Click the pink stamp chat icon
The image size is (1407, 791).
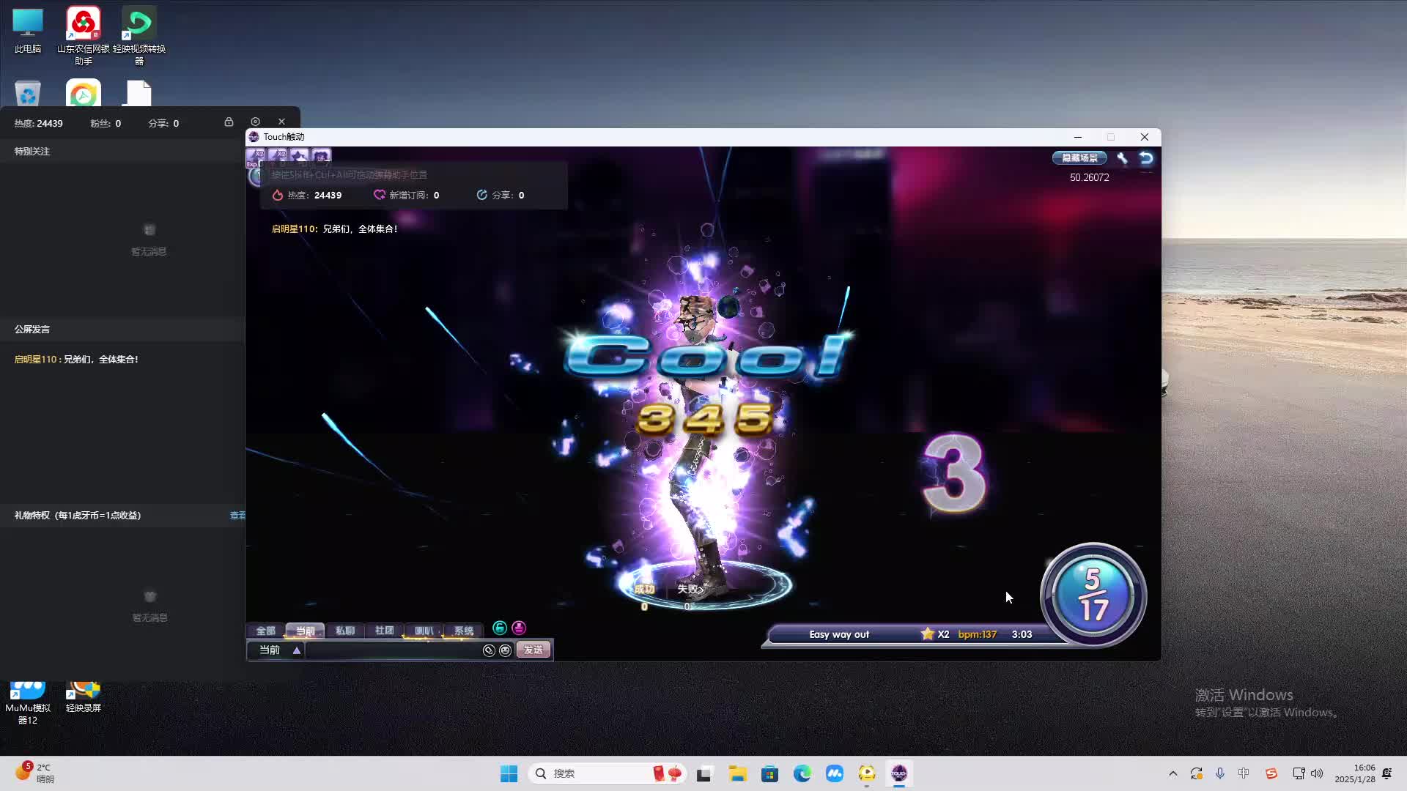(x=519, y=628)
